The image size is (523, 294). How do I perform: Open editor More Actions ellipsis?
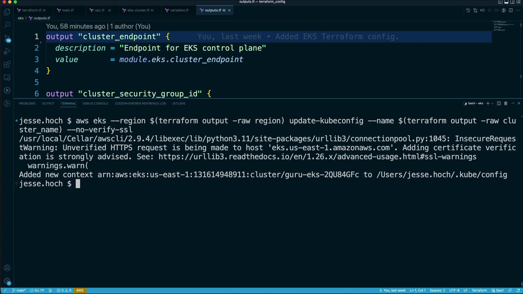(518, 10)
